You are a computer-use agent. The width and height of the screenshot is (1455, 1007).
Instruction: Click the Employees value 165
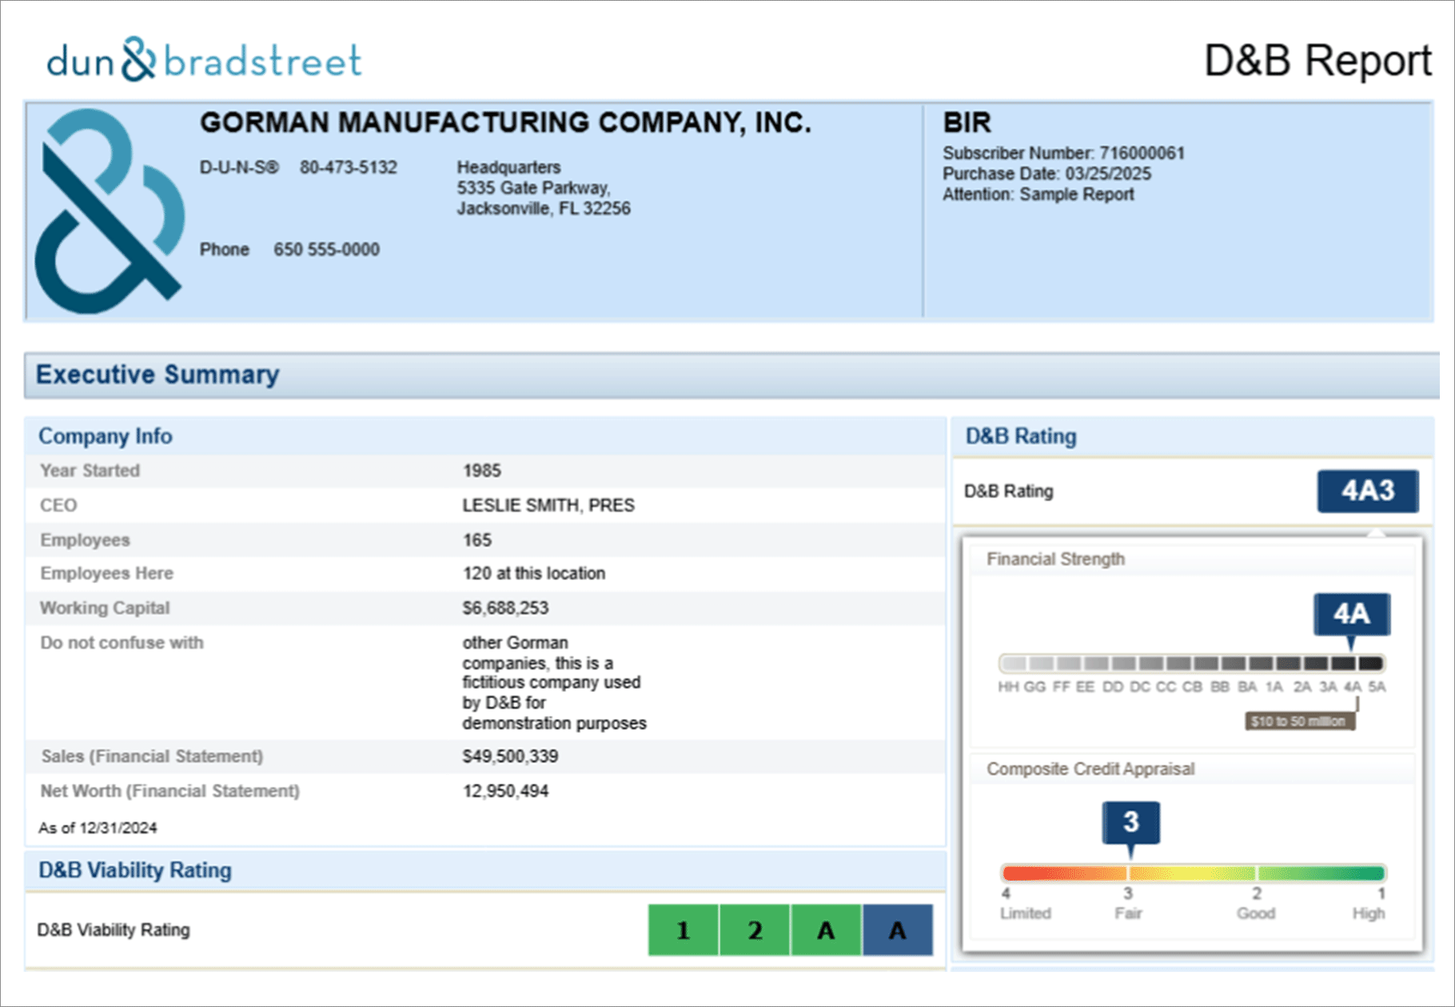[476, 540]
